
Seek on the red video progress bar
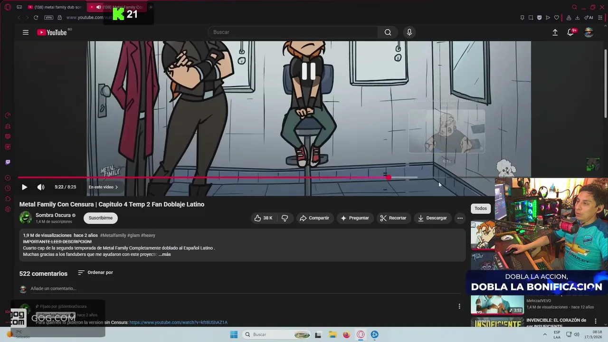(203, 178)
